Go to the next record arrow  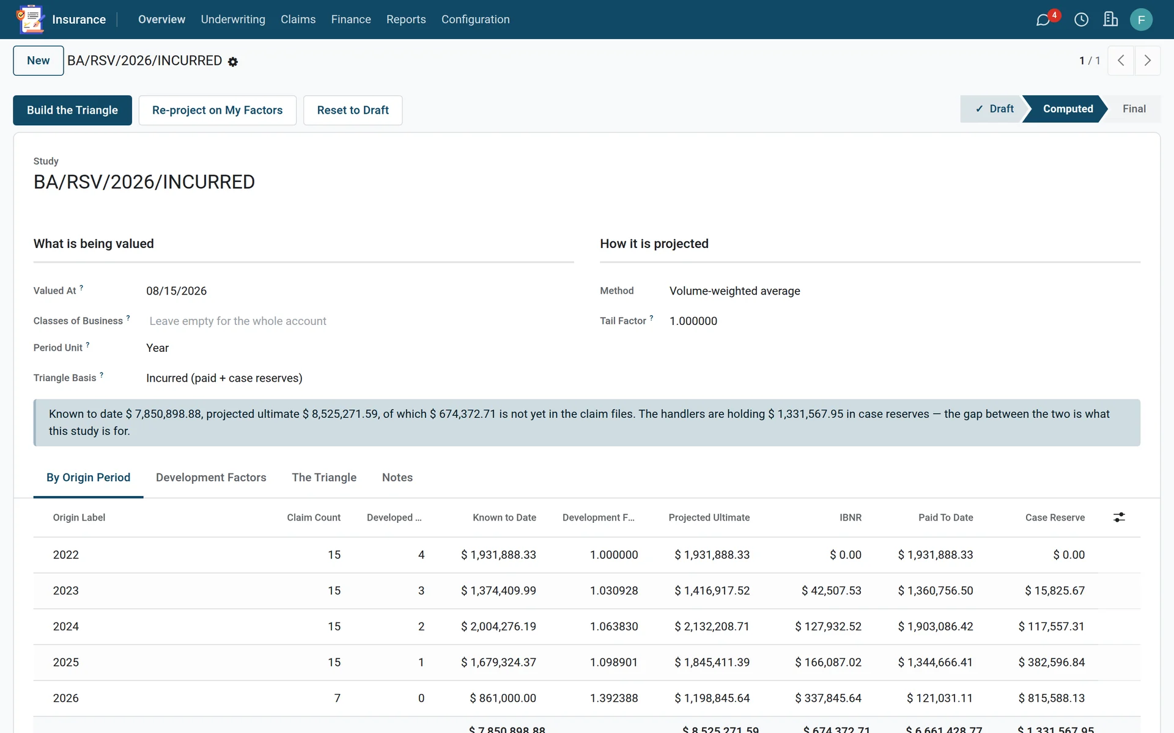tap(1147, 60)
